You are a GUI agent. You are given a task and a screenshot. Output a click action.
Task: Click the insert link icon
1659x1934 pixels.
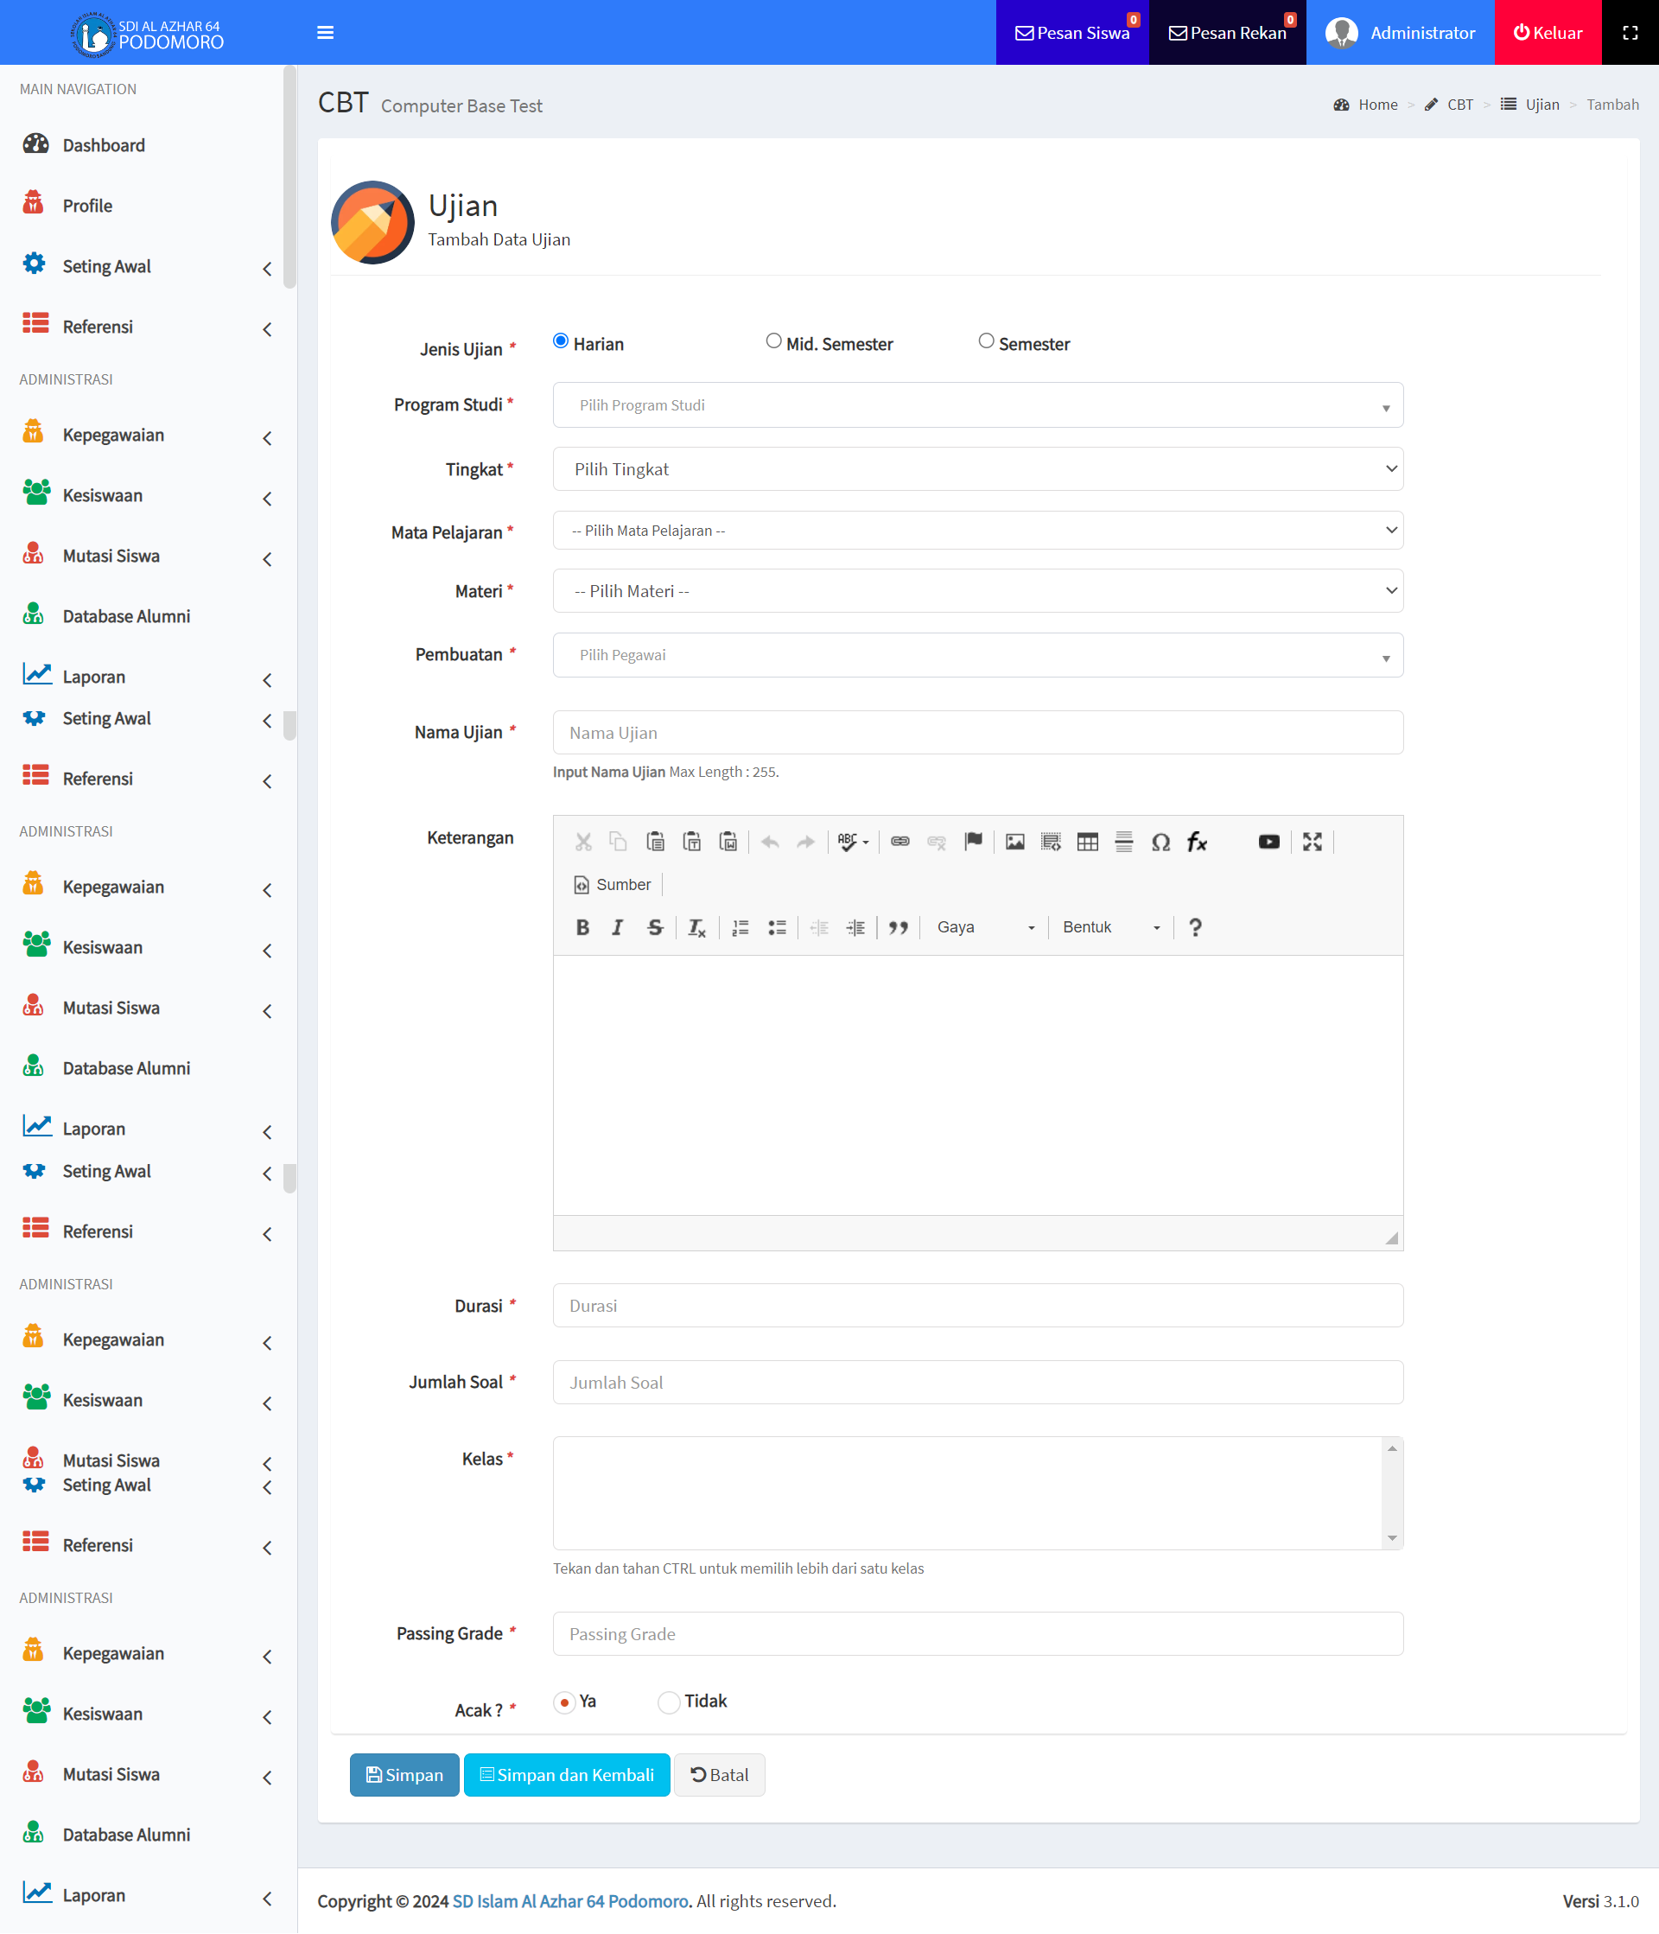pos(899,842)
